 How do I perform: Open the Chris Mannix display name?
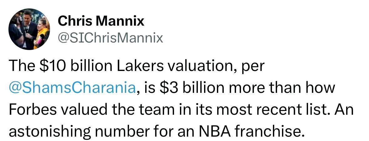pos(101,21)
